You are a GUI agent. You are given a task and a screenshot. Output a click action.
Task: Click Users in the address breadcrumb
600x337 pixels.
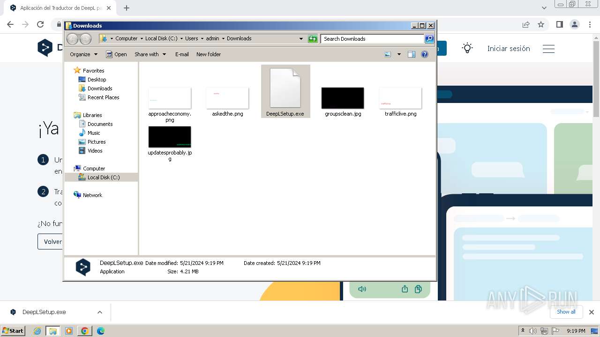191,39
